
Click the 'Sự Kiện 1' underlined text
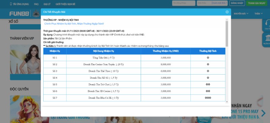coord(51,46)
